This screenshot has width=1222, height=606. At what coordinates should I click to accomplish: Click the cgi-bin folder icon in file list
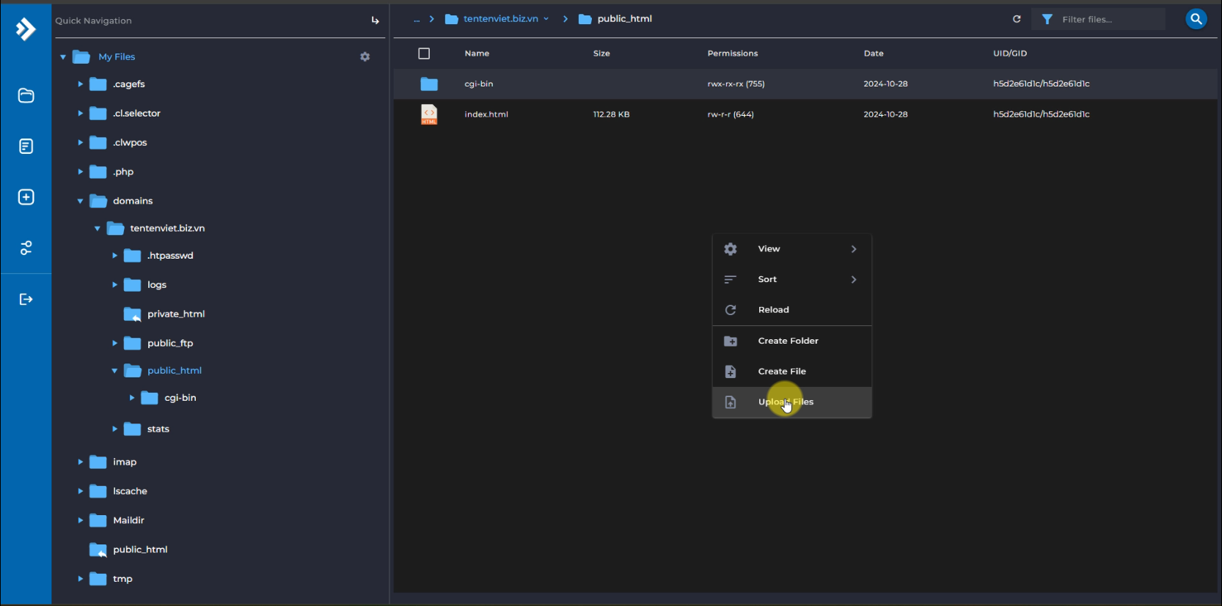[429, 84]
